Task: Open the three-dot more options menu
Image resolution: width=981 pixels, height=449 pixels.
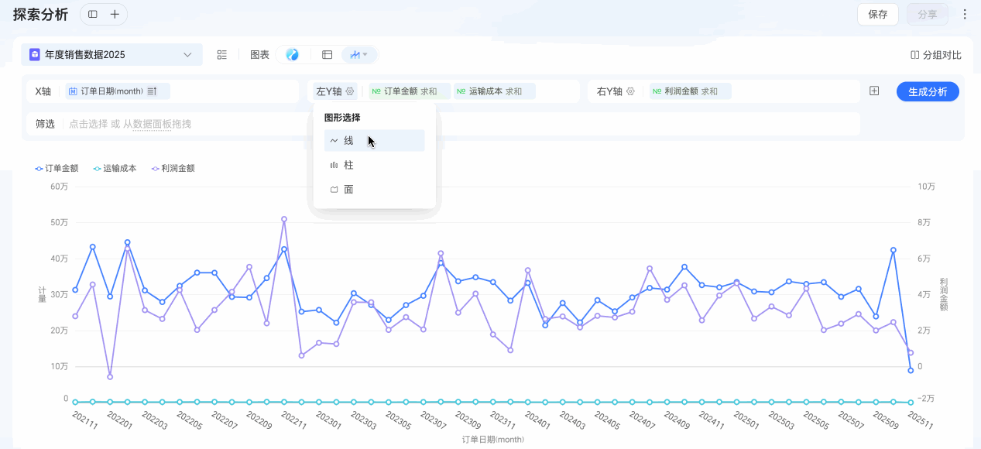Action: point(965,14)
